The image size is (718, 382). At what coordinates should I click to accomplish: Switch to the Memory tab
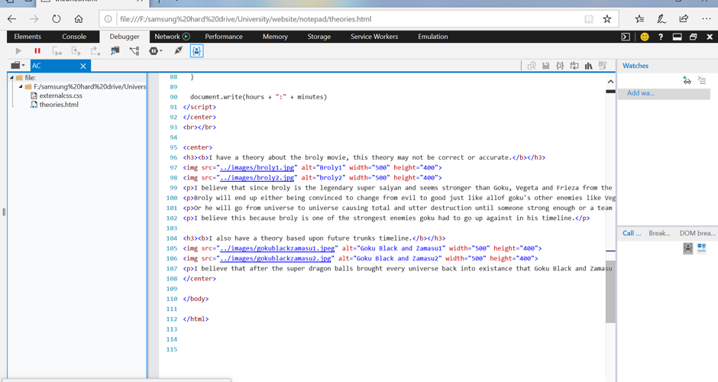(x=275, y=37)
